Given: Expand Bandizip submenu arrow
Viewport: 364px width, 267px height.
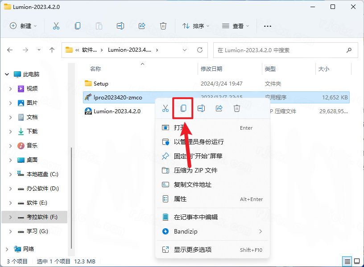Looking at the screenshot, I should click(x=261, y=231).
